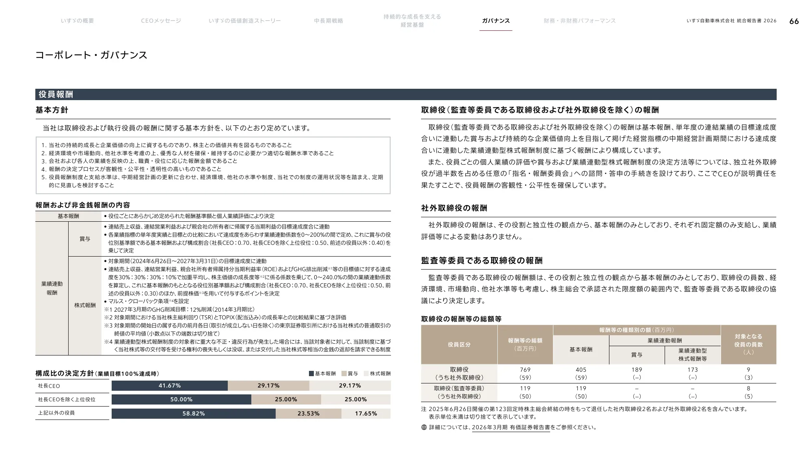This screenshot has width=812, height=456.
Task: Click いすゞ自動車株式会社 統合報告書 2026 header text
Action: 732,21
